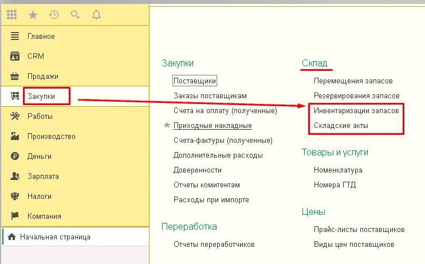Click the home icon of Начальная страница
This screenshot has height=264, width=425.
point(11,237)
